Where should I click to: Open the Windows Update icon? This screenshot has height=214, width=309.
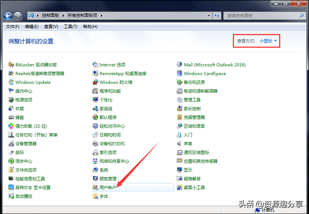[11, 82]
